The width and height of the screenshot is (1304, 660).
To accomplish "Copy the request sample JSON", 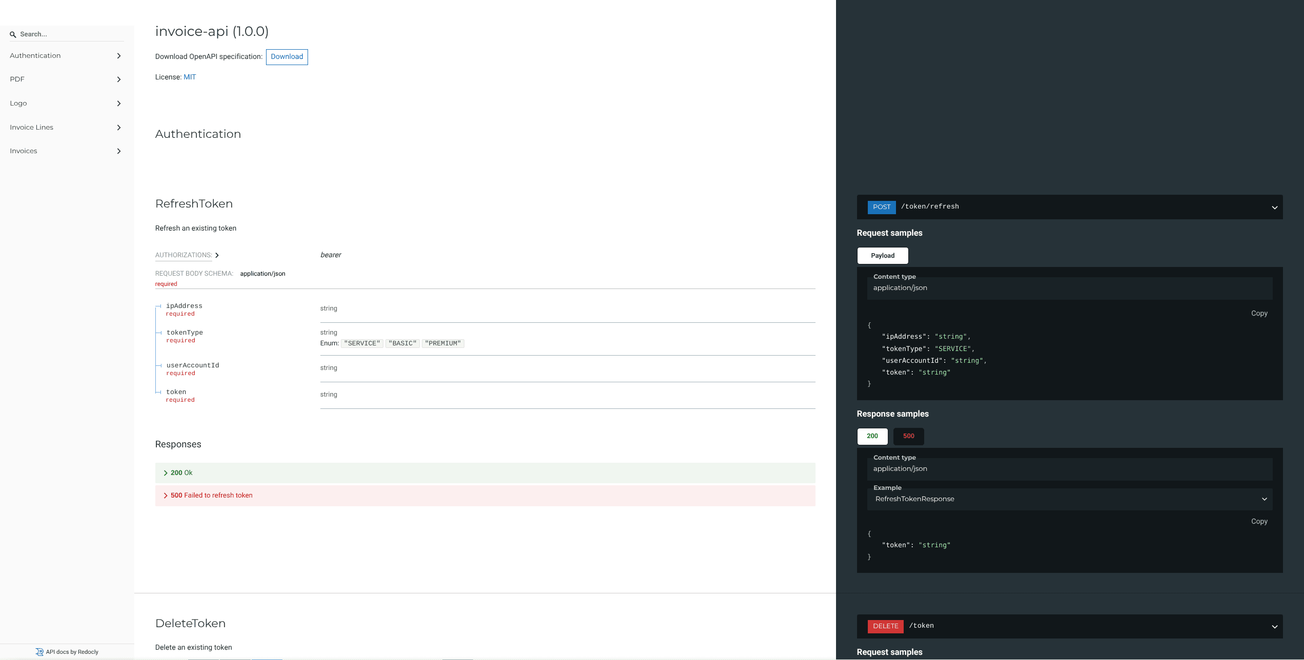I will (1259, 314).
